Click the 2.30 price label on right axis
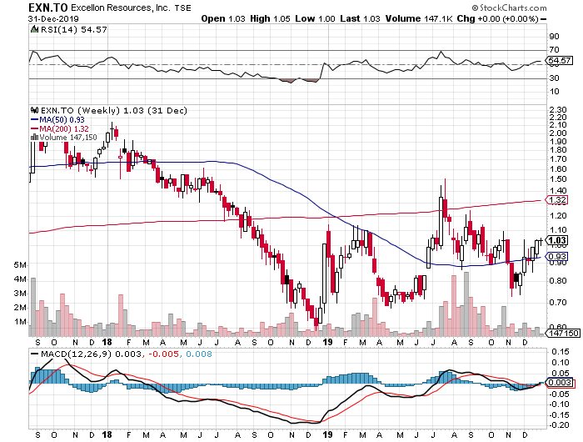 (x=558, y=109)
